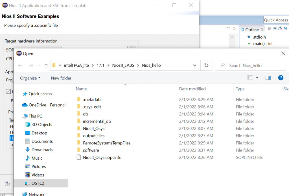Open Music in navigation pane
This screenshot has width=289, height=196.
pos(37,158)
